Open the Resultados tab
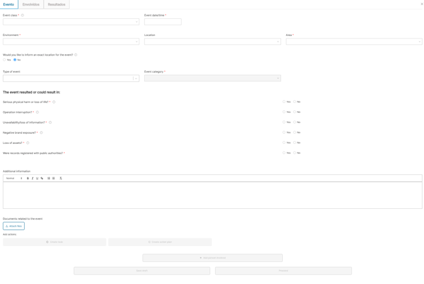The width and height of the screenshot is (424, 284). pyautogui.click(x=56, y=4)
